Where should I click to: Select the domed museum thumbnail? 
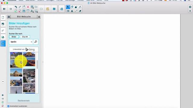16,73
